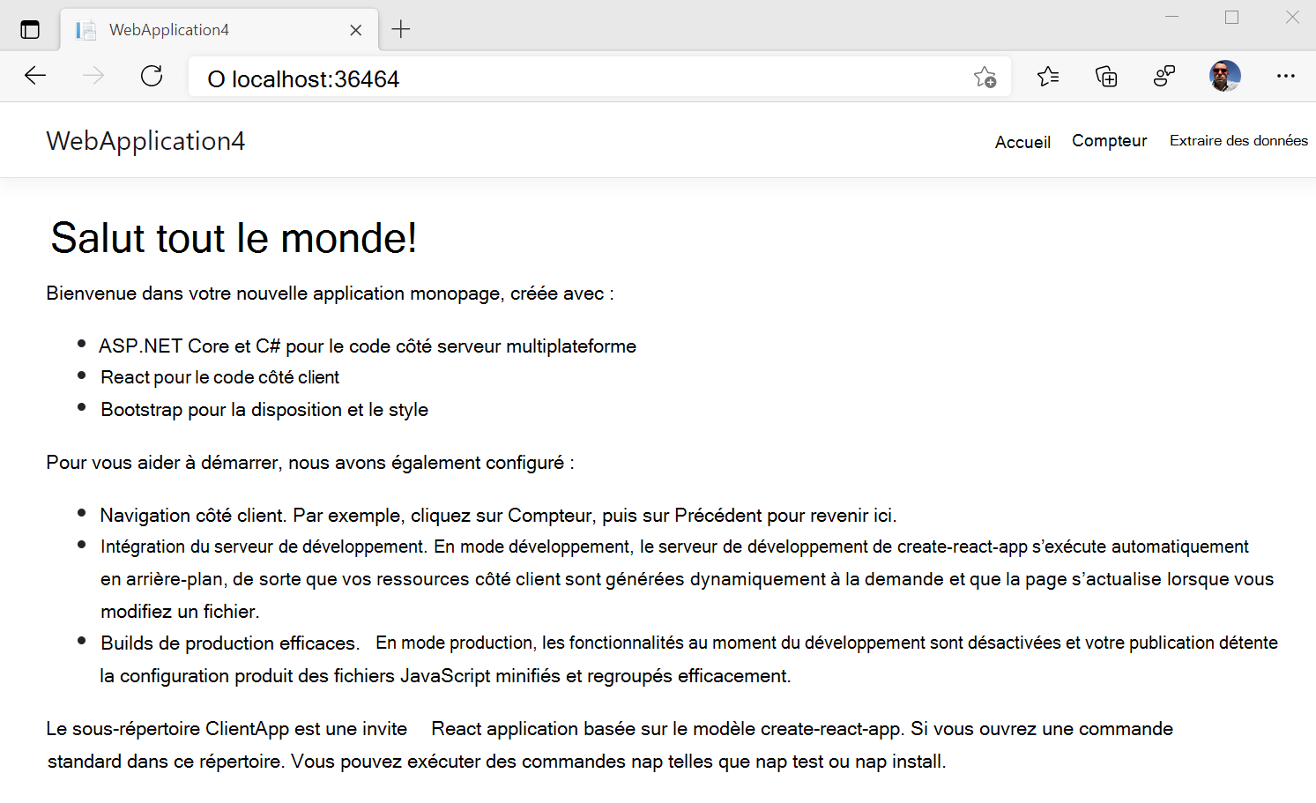Go back to the previous page
The image size is (1316, 803).
[x=35, y=76]
